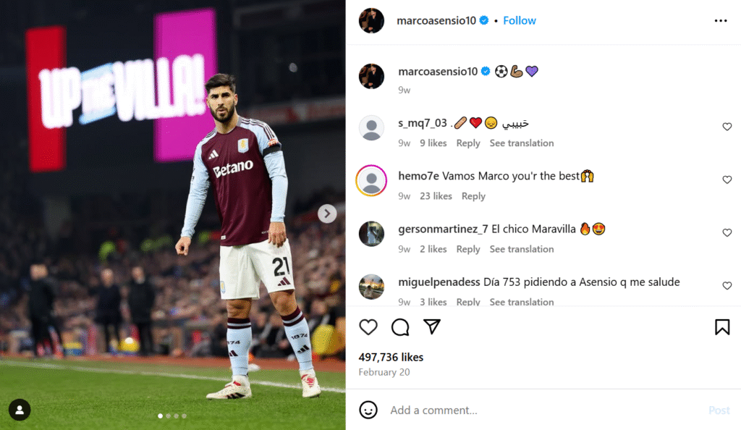Like miguelpenadess's comment with its heart icon

coord(727,285)
